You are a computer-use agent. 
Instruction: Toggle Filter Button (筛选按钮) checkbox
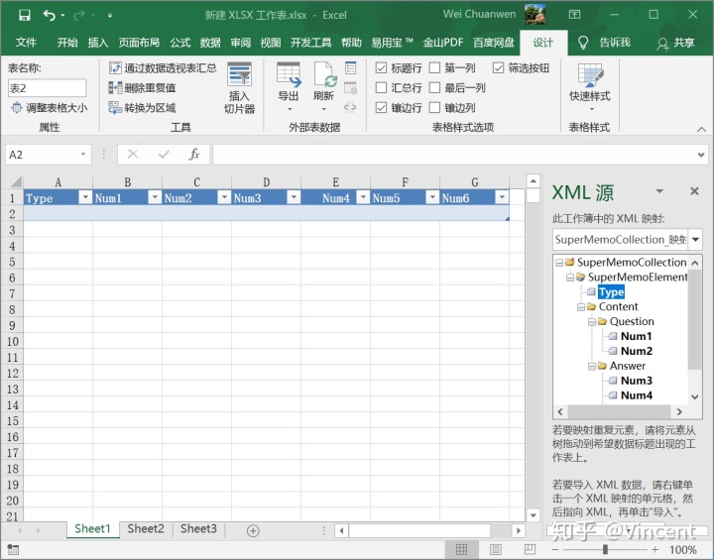[498, 68]
